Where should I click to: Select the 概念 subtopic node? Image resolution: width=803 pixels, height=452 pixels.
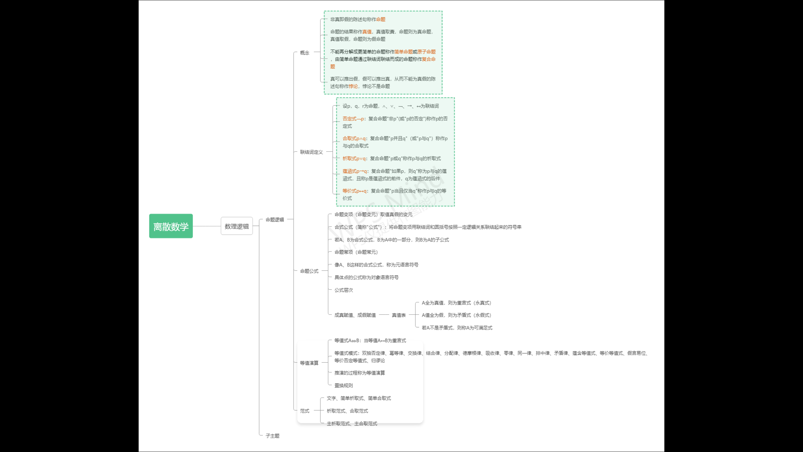tap(304, 53)
